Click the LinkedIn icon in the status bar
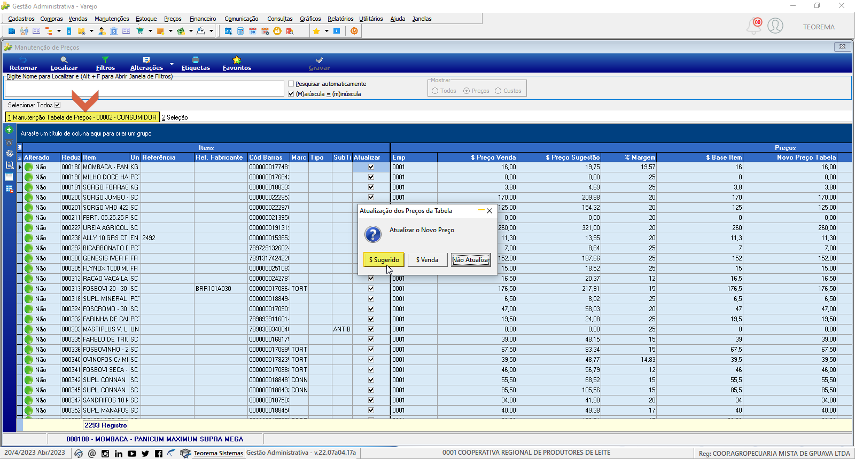This screenshot has width=855, height=459. tap(118, 454)
